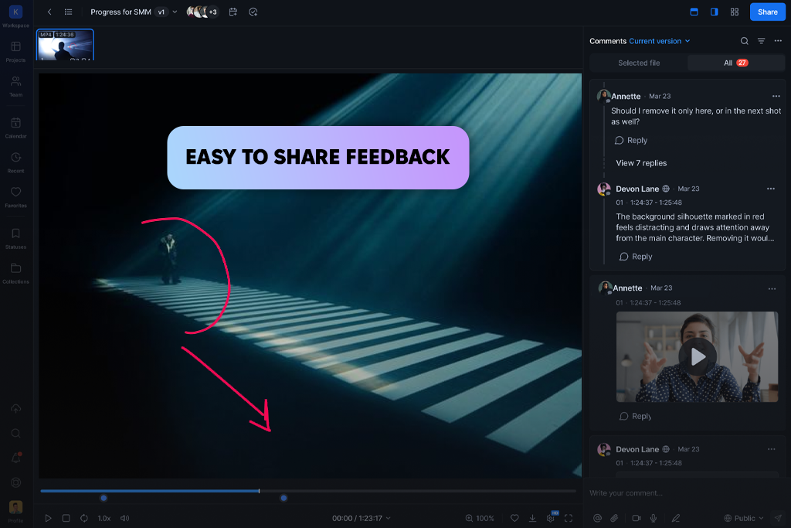The width and height of the screenshot is (791, 528).
Task: Go back with the left arrow
Action: coord(49,12)
